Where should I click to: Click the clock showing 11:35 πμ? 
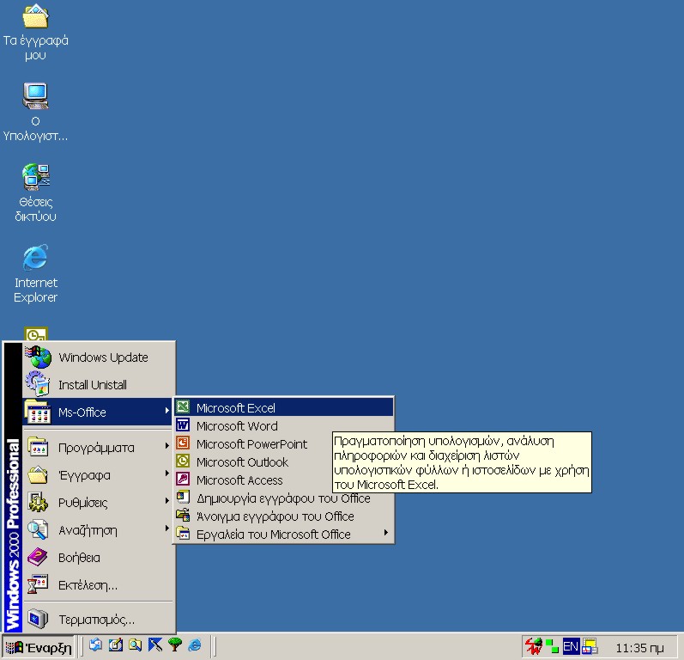coord(640,647)
